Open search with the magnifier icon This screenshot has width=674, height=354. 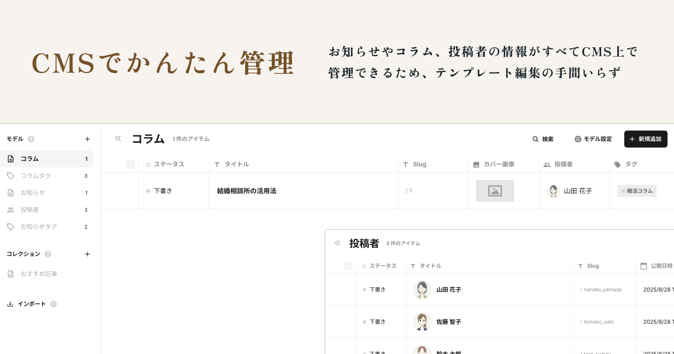click(x=535, y=139)
